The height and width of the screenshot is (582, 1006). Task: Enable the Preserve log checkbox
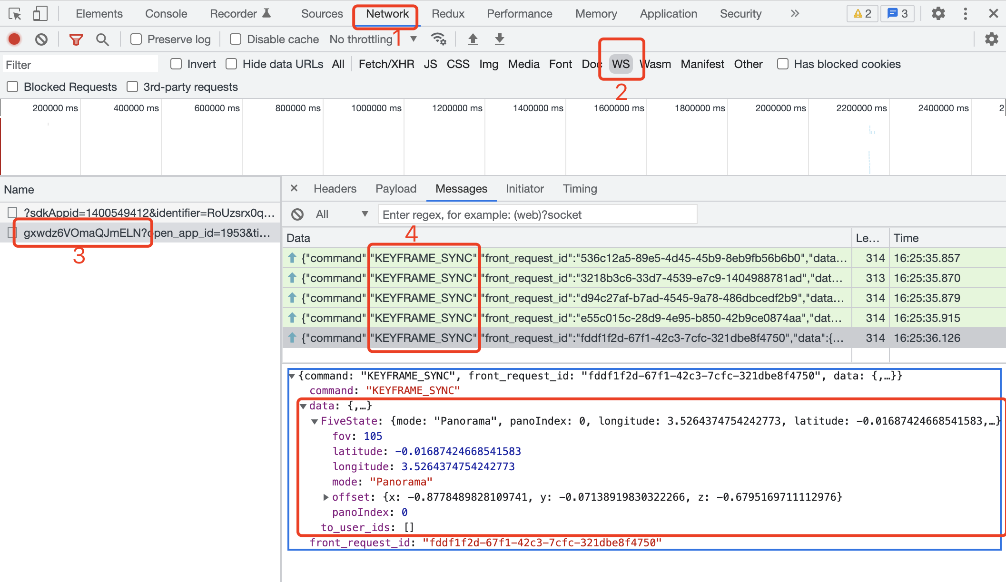136,39
